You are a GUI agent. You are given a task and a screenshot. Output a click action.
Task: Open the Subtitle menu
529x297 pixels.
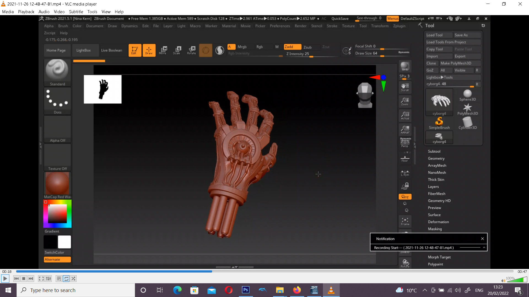pyautogui.click(x=76, y=12)
